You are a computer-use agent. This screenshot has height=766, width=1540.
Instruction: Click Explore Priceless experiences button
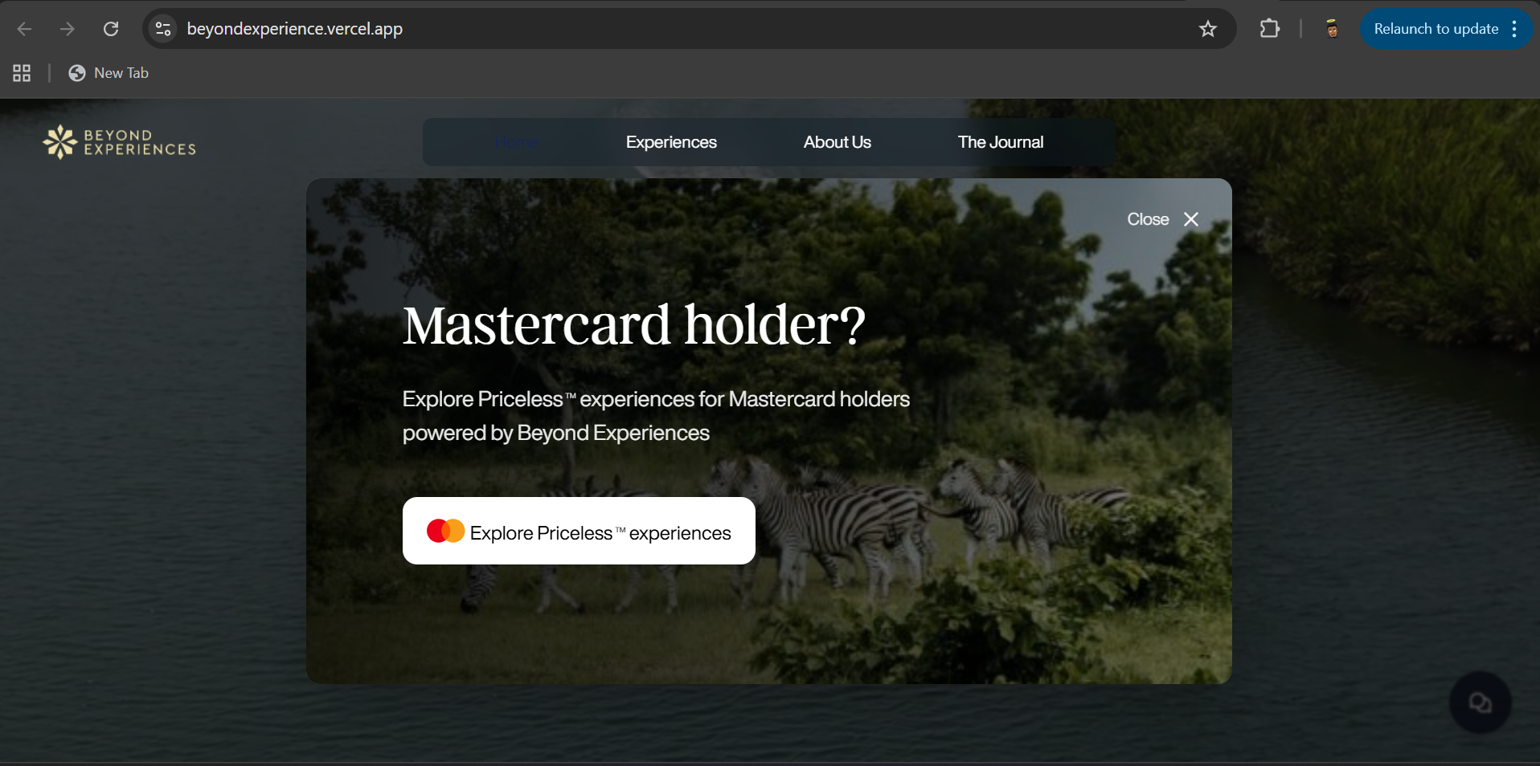[579, 531]
